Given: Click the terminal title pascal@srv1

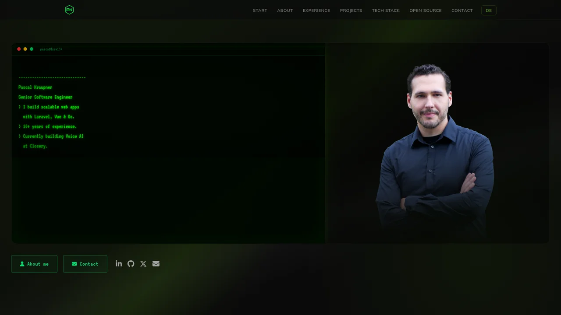Looking at the screenshot, I should (x=51, y=49).
